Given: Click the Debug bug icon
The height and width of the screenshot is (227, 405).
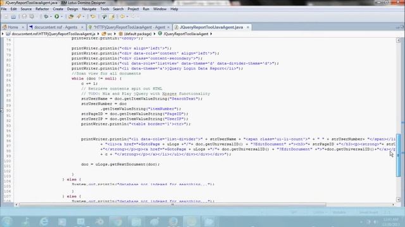Looking at the screenshot, I should point(46,17).
